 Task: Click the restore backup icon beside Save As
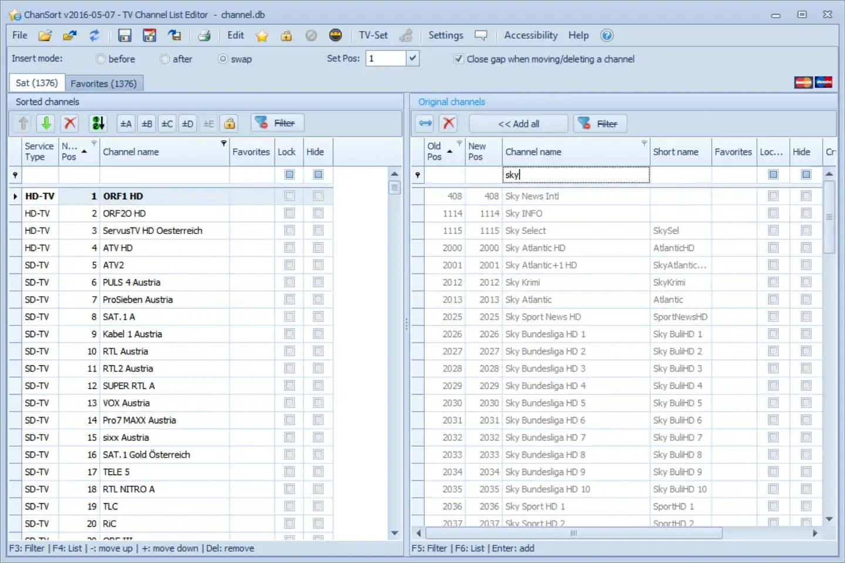point(174,35)
